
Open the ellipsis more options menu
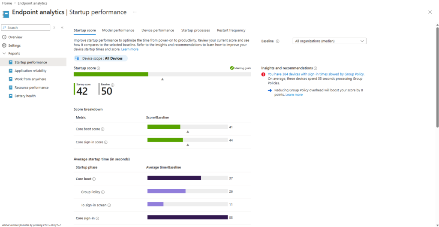[x=135, y=12]
